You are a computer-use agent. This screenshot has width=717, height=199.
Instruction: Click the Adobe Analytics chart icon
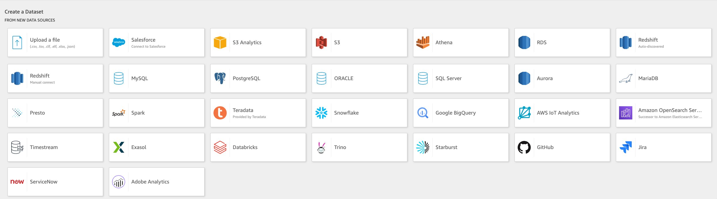pos(119,182)
